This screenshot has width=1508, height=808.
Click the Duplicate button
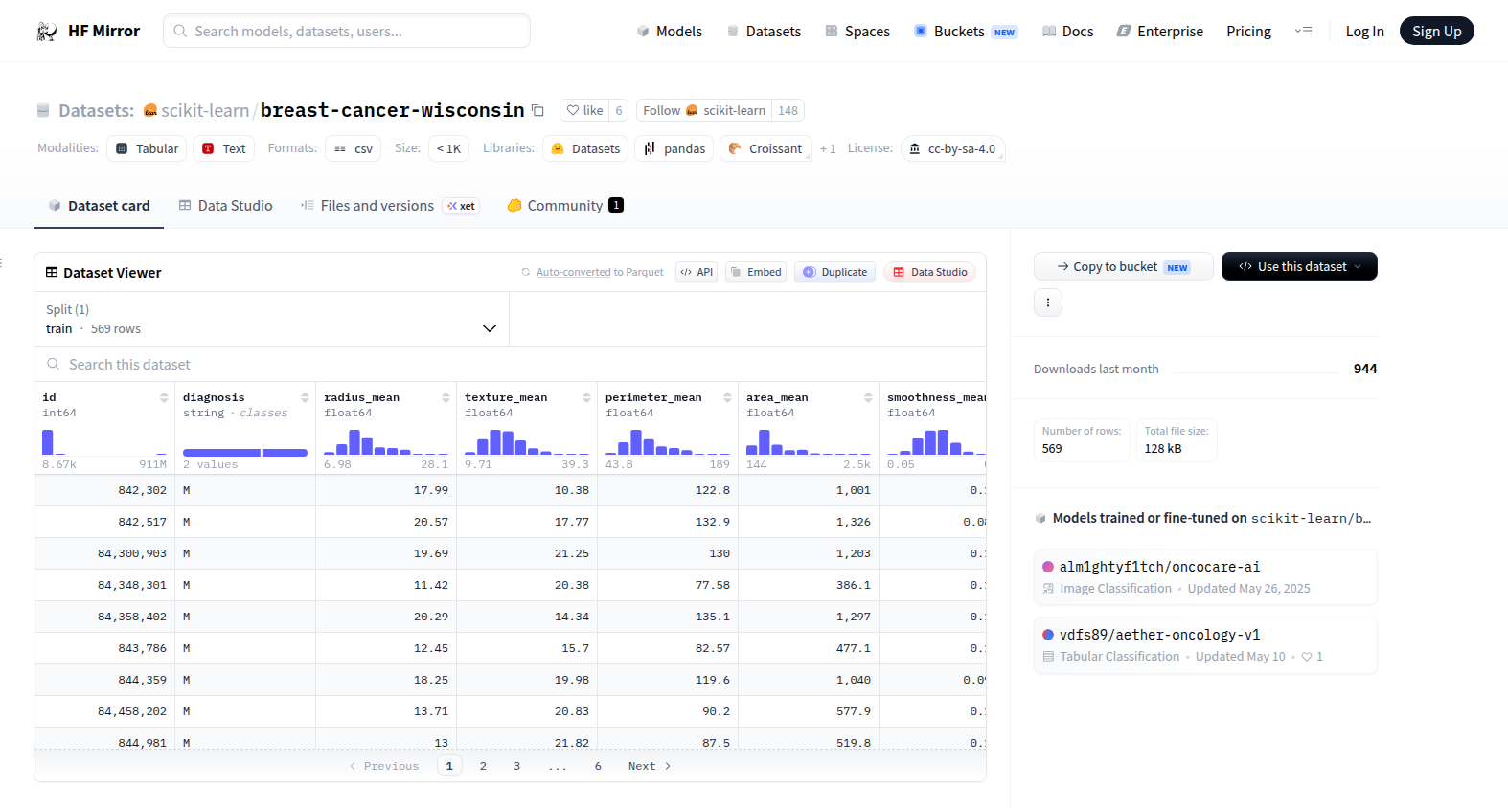834,272
